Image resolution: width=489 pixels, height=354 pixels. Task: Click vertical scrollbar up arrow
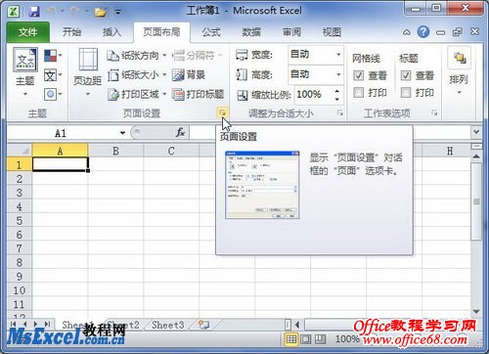coord(476,156)
